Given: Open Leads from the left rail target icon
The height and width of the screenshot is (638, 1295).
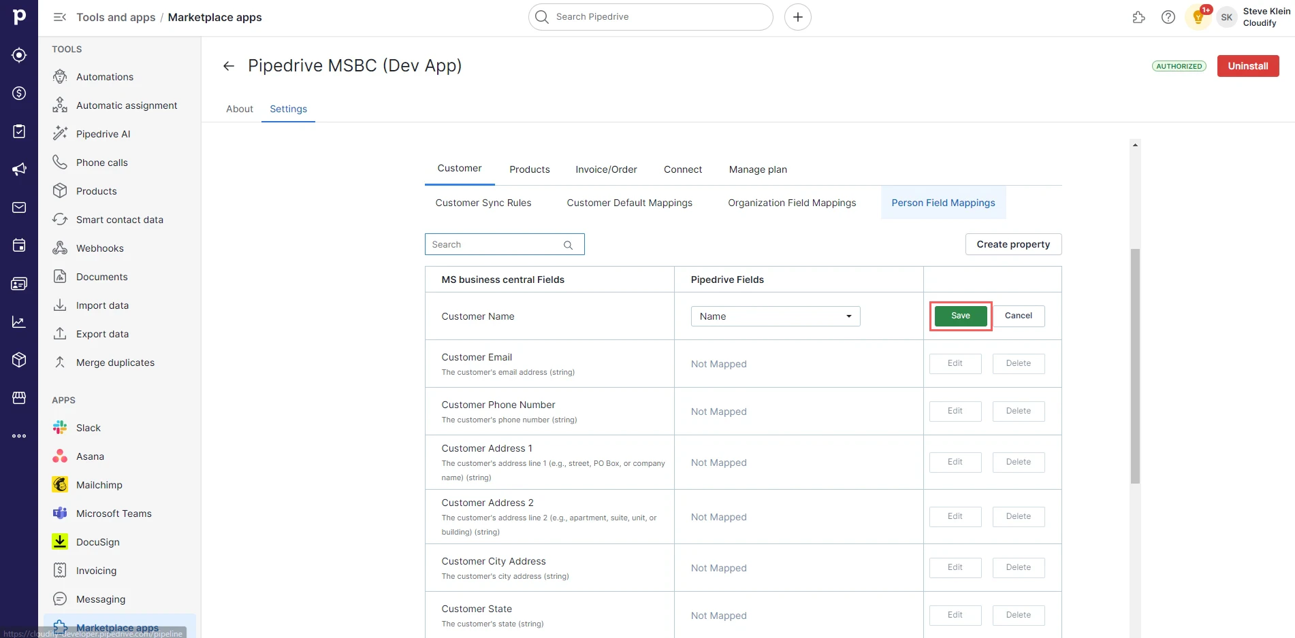Looking at the screenshot, I should coord(19,55).
